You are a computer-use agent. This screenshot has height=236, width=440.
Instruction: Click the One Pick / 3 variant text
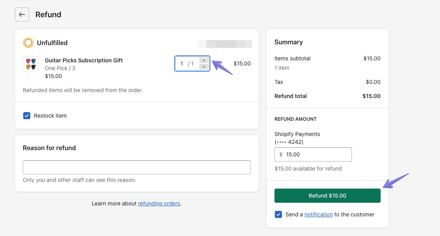point(60,68)
